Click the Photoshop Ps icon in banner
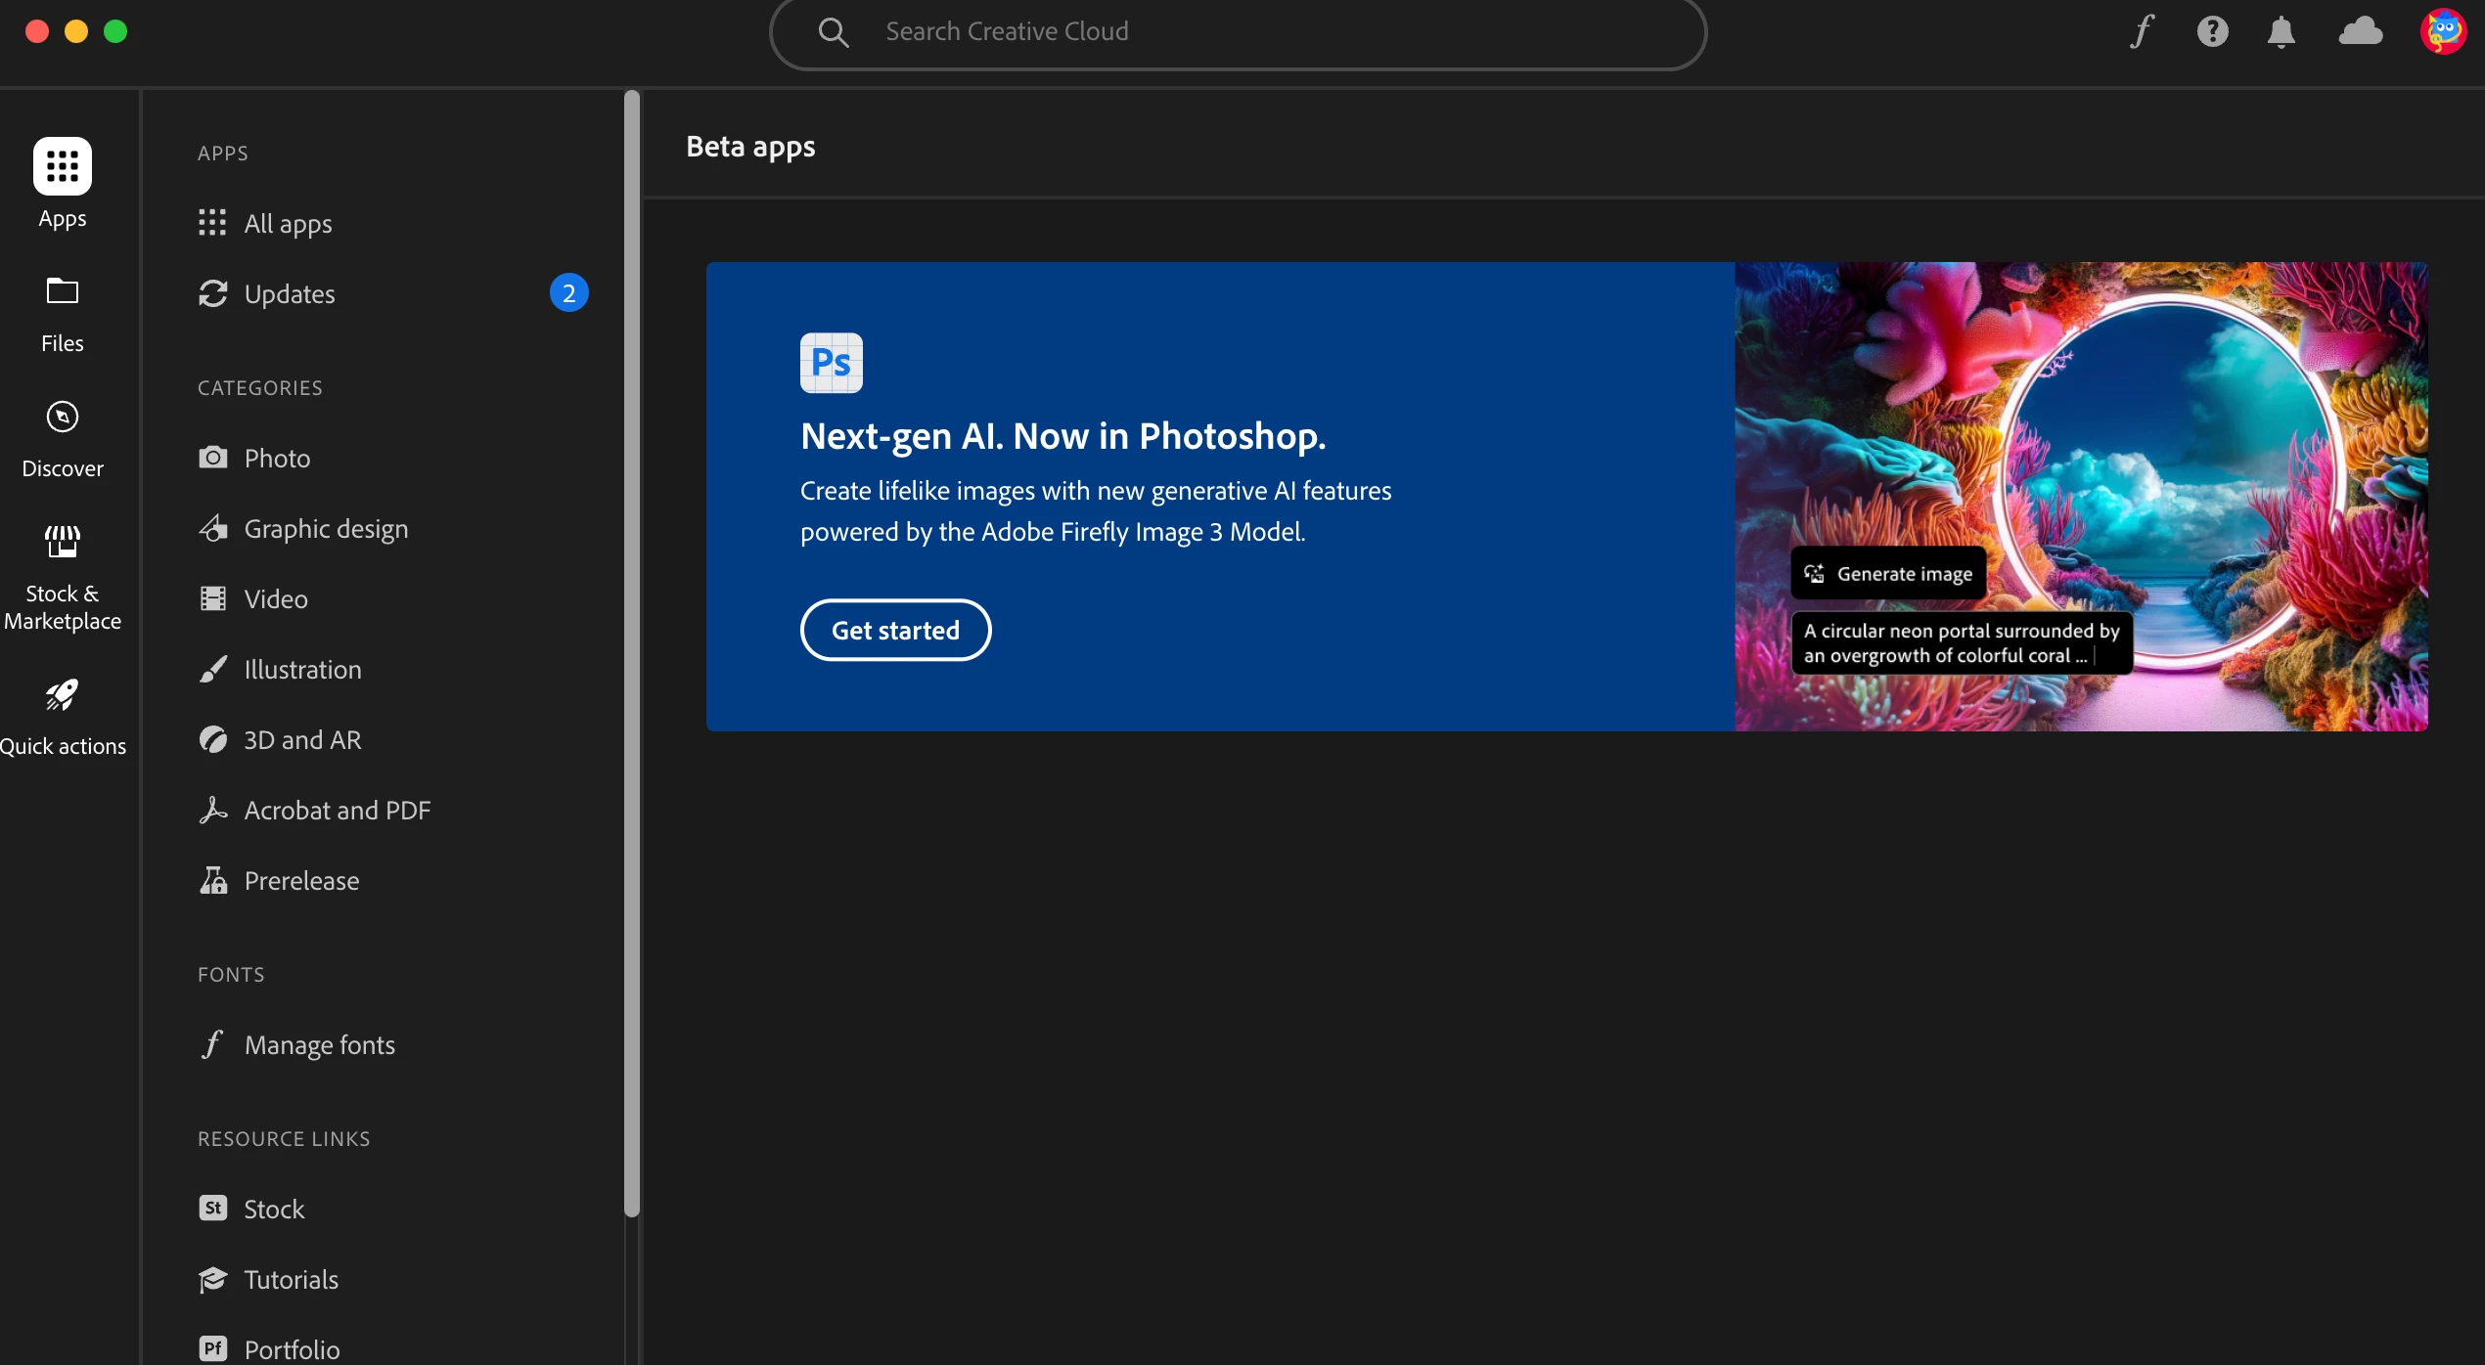 (x=831, y=363)
